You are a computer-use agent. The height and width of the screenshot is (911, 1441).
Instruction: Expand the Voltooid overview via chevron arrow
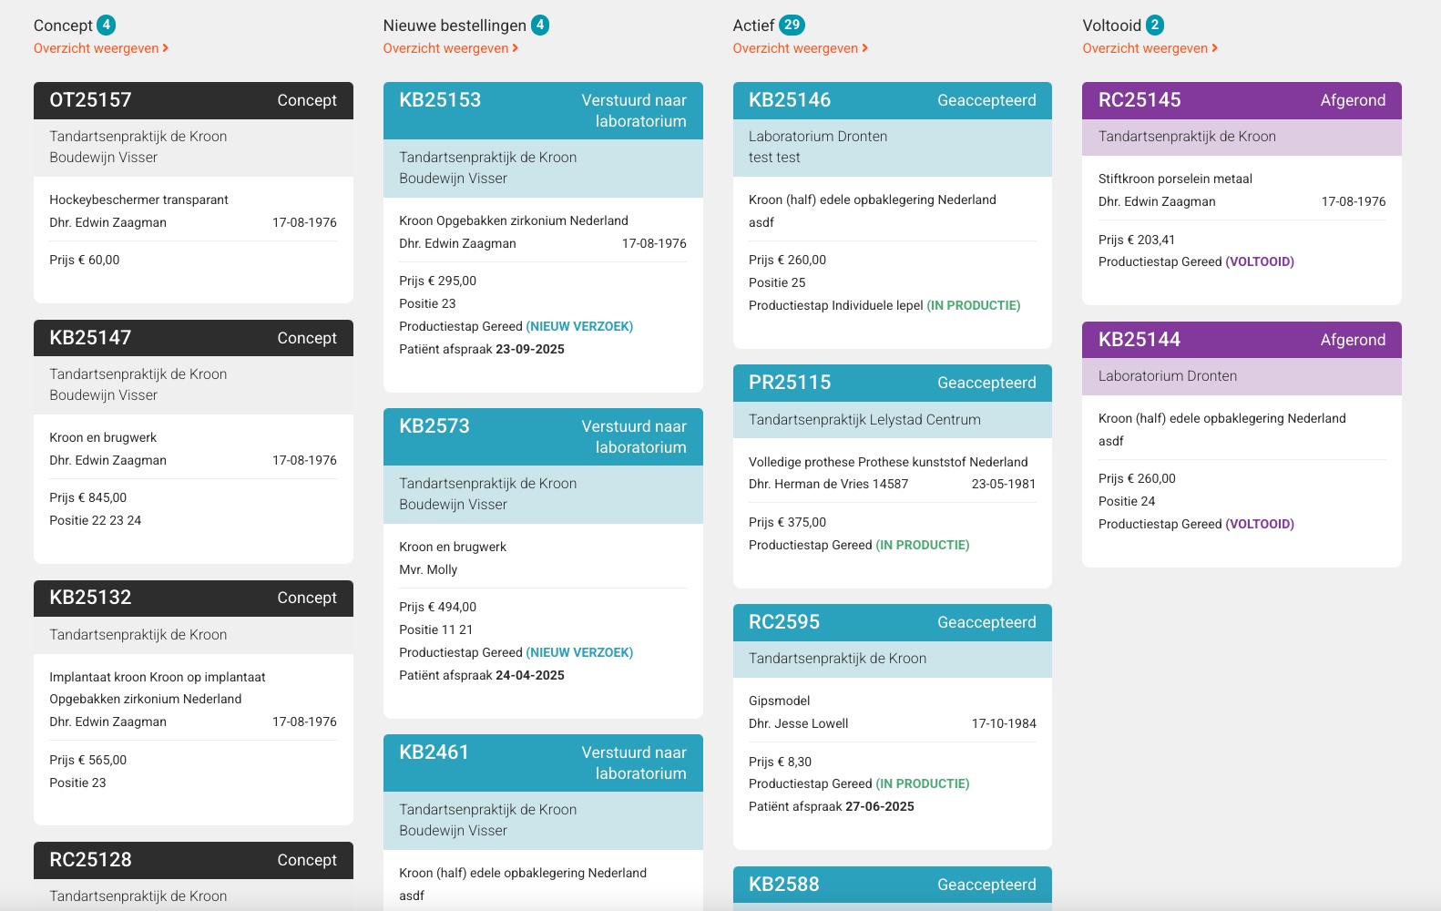click(1215, 48)
